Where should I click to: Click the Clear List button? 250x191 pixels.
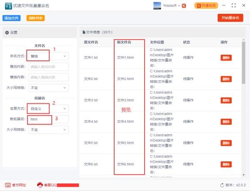[35, 18]
